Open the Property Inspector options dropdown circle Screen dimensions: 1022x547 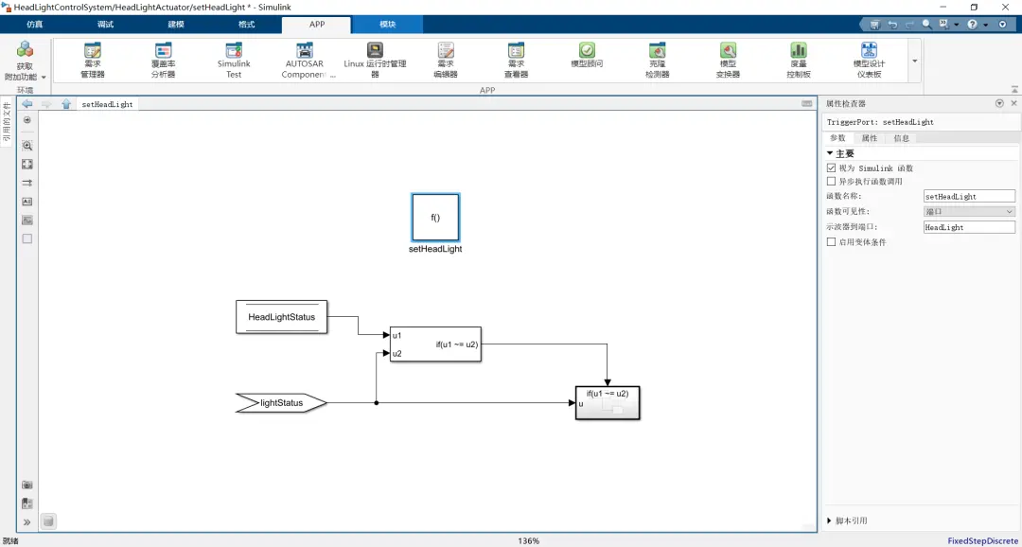1000,104
